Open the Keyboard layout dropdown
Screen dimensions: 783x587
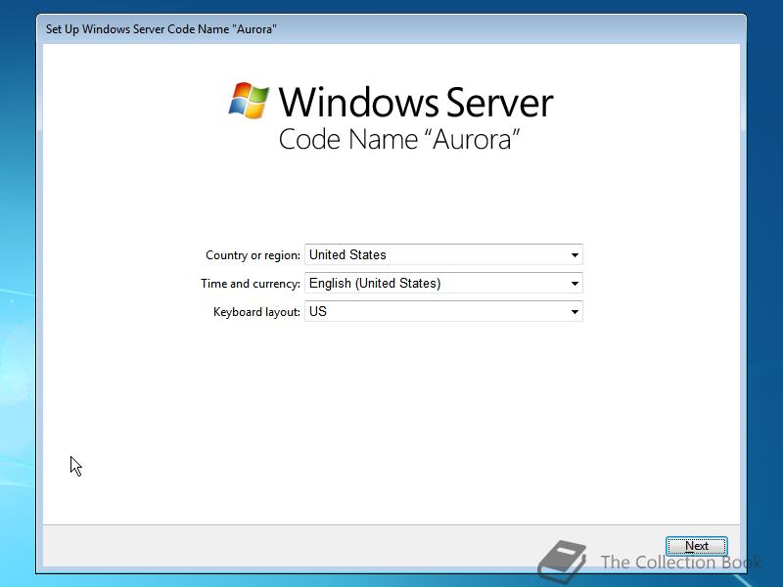coord(443,311)
